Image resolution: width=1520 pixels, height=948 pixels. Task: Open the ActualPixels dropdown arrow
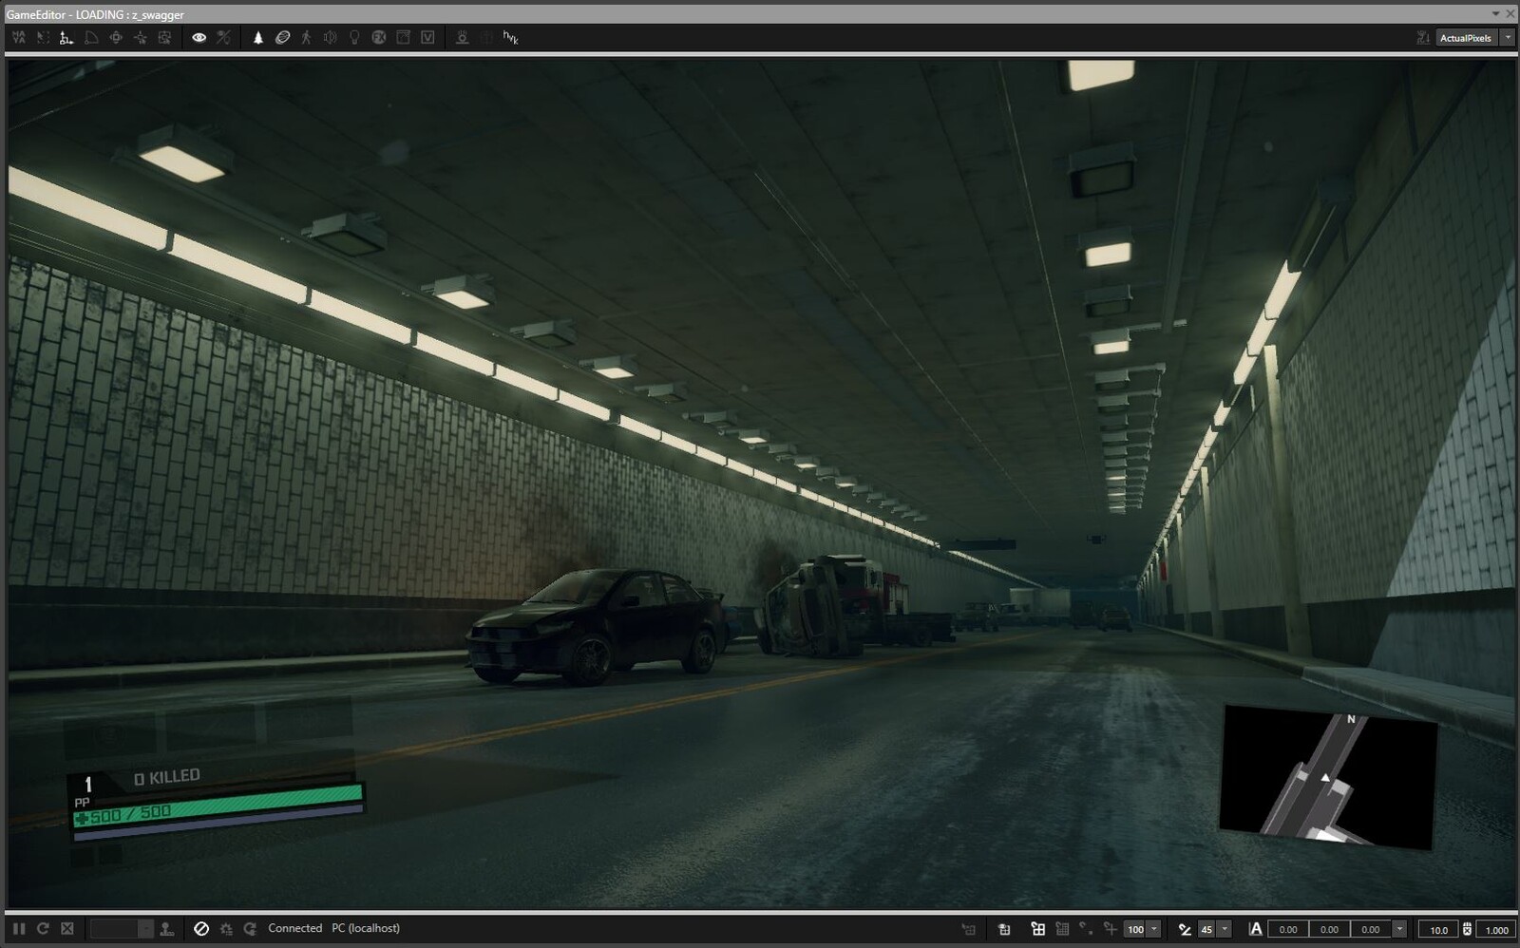click(x=1507, y=38)
